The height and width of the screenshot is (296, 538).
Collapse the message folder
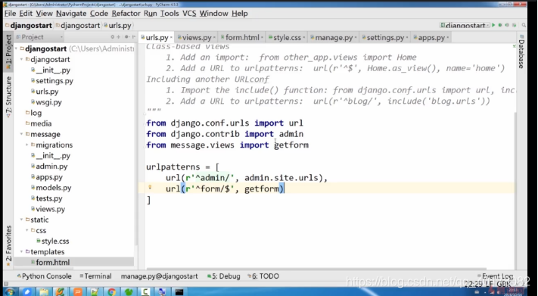tap(22, 134)
